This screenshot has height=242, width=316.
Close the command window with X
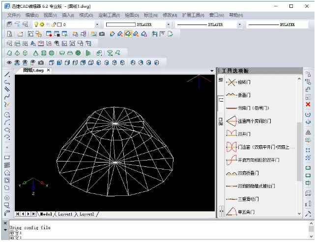point(5,223)
